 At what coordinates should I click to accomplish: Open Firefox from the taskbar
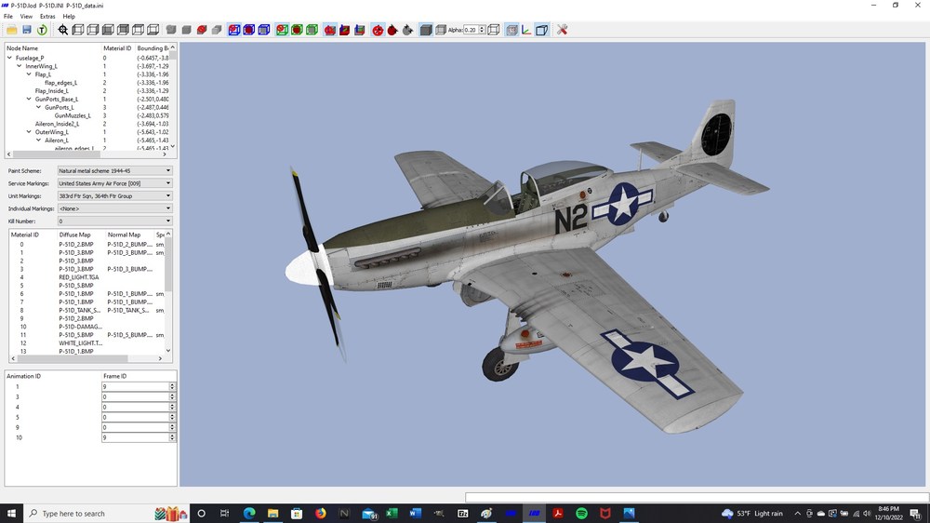pos(320,514)
